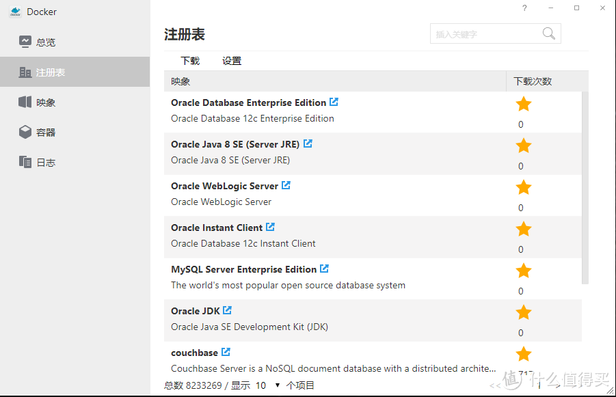The width and height of the screenshot is (616, 397).
Task: Sort by the 下载次数 column header
Action: pyautogui.click(x=547, y=81)
